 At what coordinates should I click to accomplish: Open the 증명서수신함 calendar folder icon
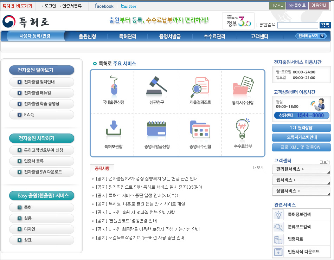point(200,129)
